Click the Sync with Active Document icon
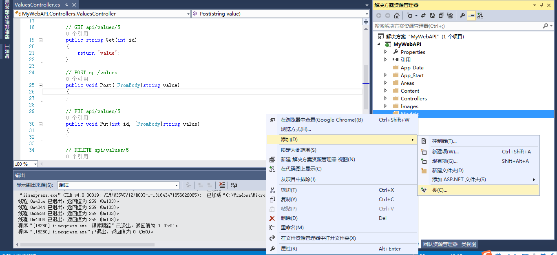The height and width of the screenshot is (255, 557). tap(423, 16)
